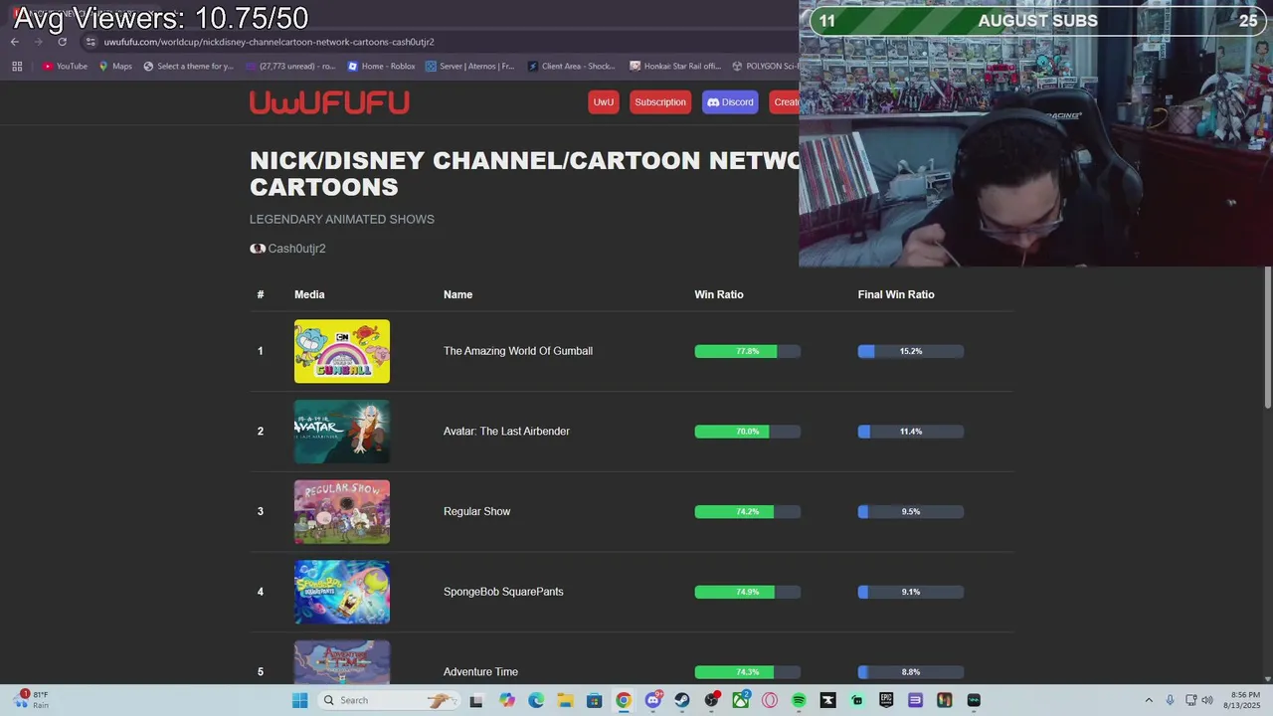Click the 15.2% final win ratio bar
Screen dimensions: 1273x716
coord(911,351)
